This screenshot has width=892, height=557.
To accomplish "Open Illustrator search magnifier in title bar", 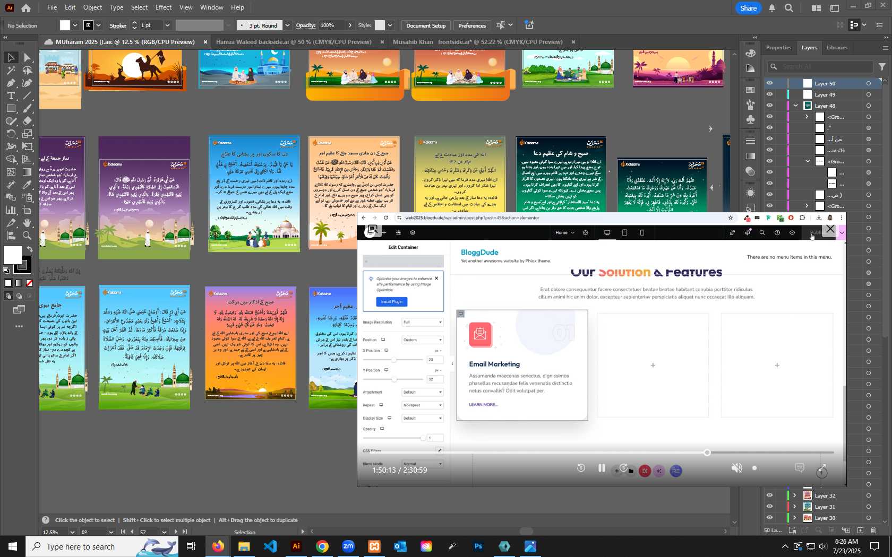I will pyautogui.click(x=789, y=8).
